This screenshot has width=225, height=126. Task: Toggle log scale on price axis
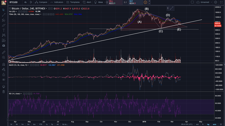click(208, 124)
